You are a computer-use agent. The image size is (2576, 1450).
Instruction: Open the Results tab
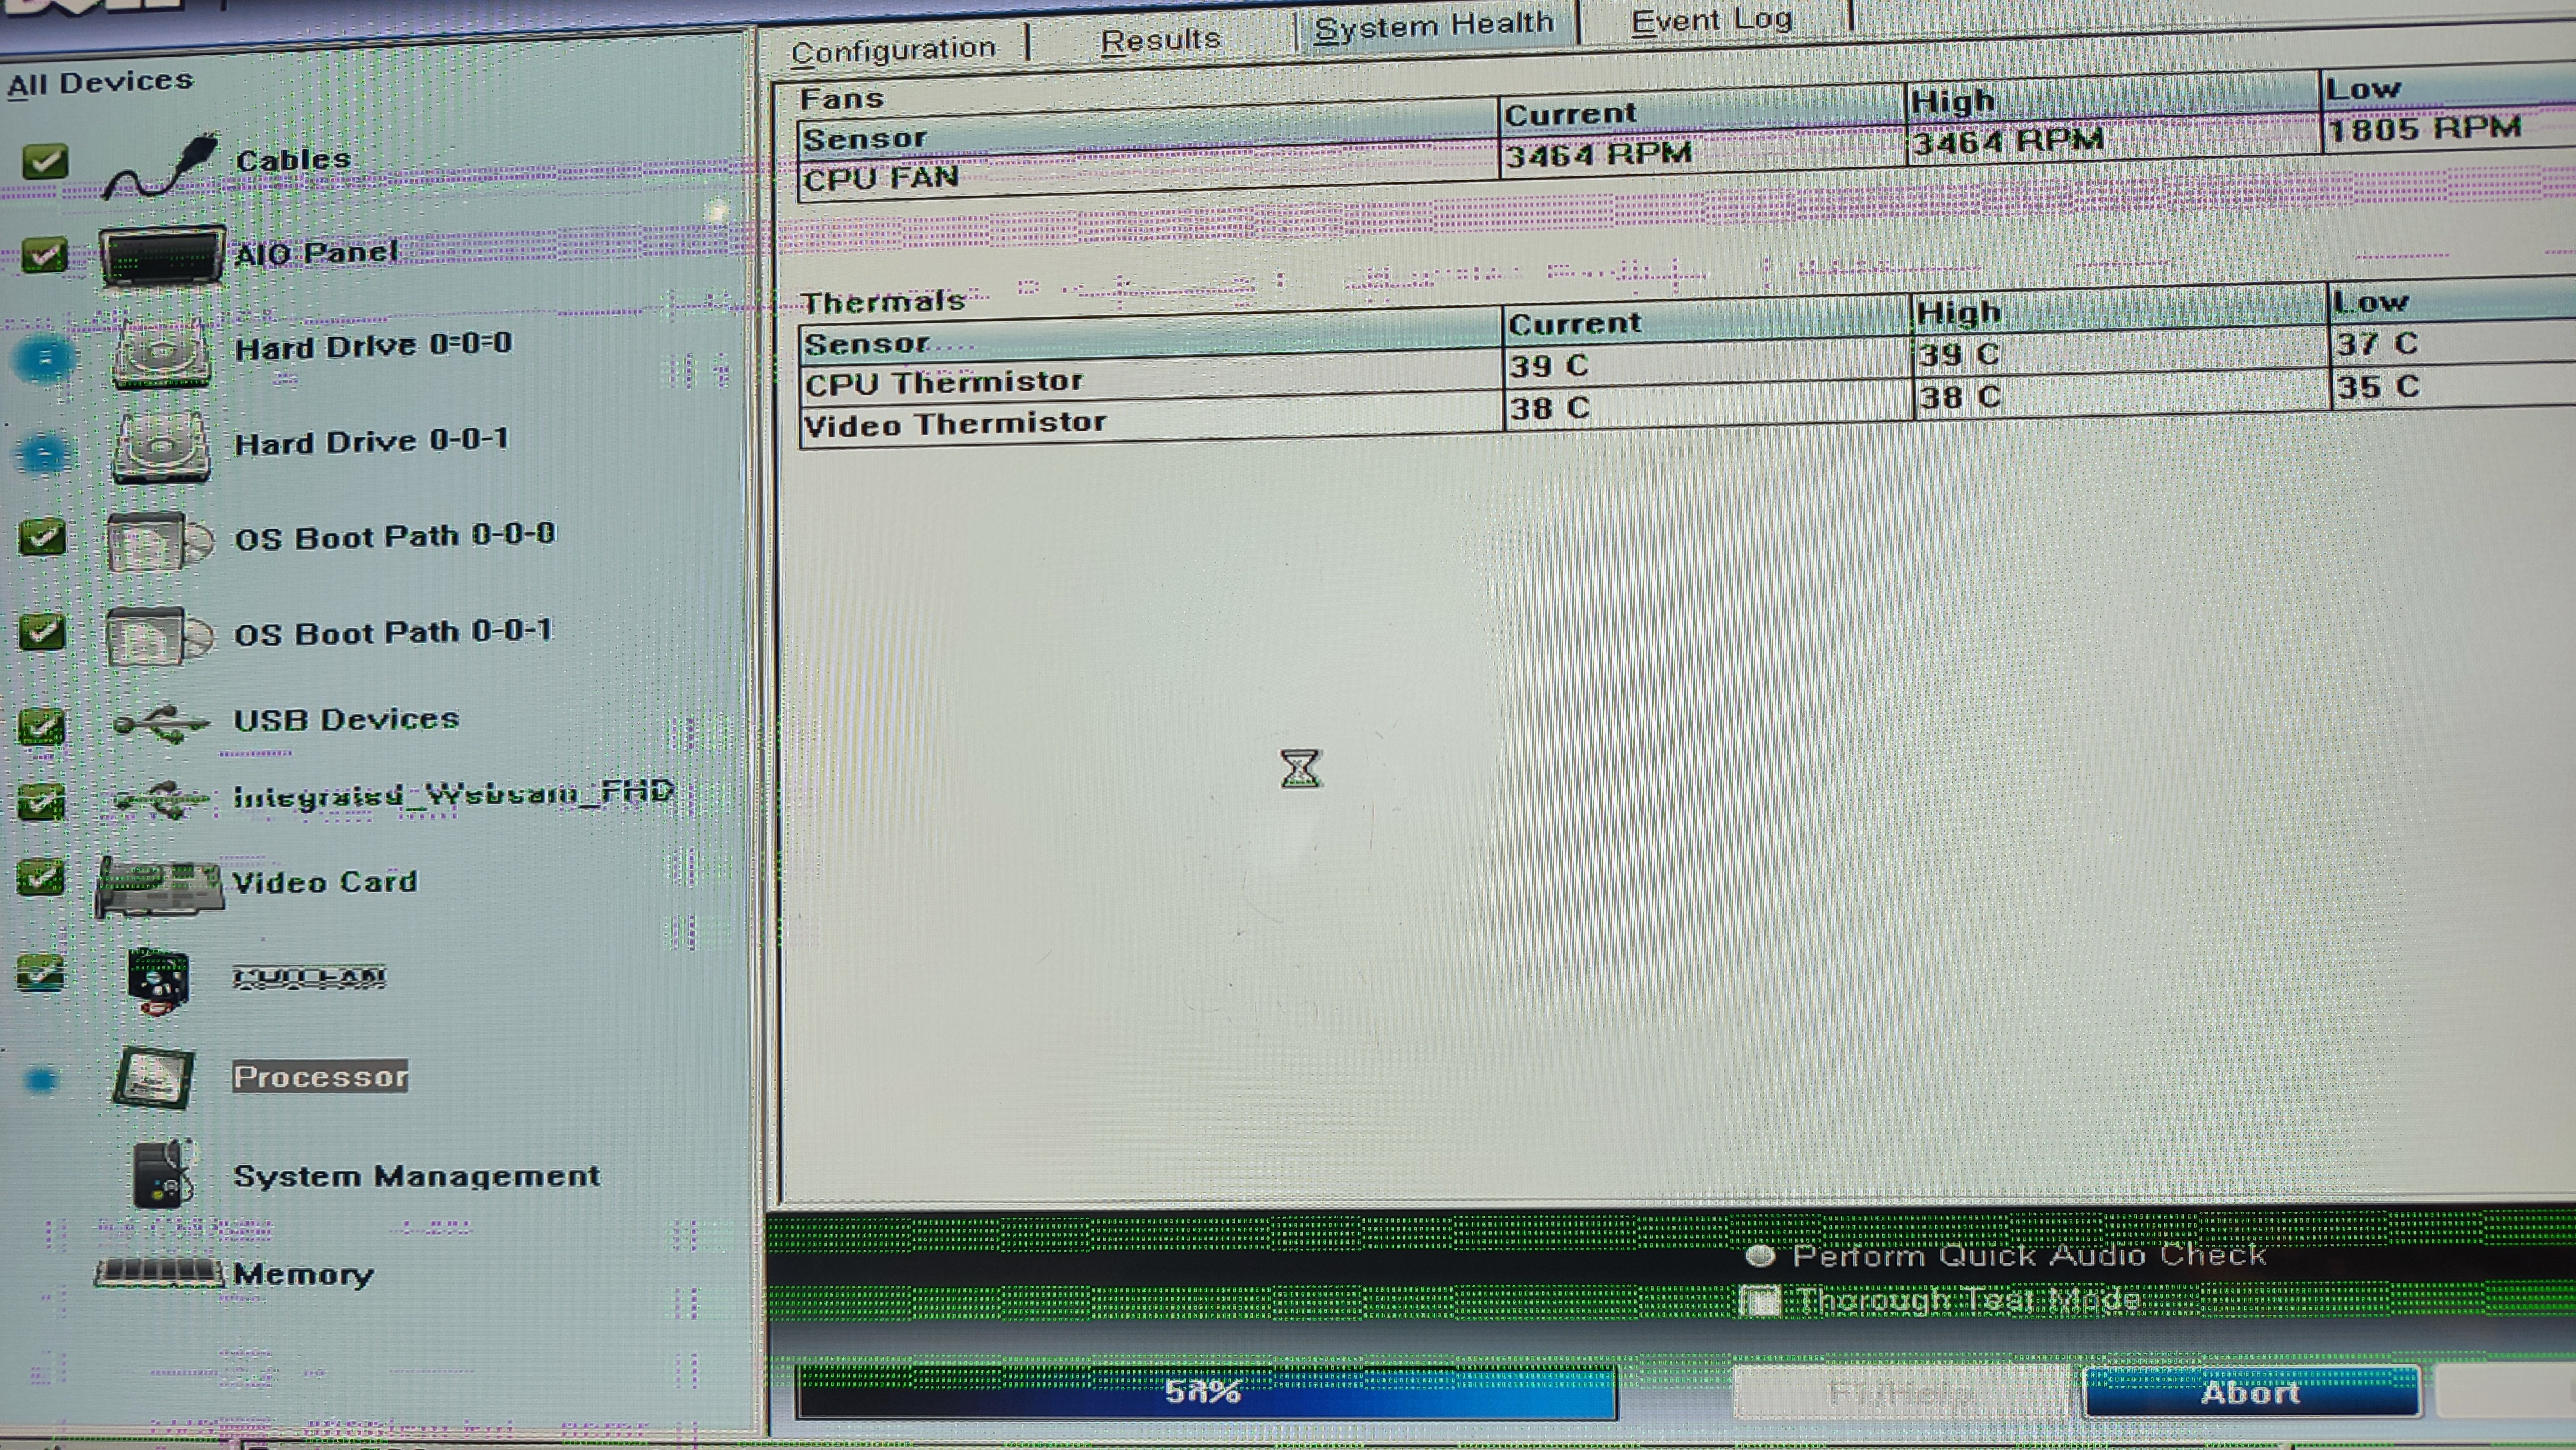coord(1160,40)
